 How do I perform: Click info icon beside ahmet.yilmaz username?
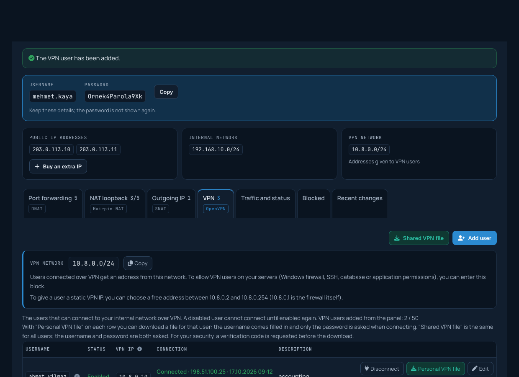tap(77, 376)
